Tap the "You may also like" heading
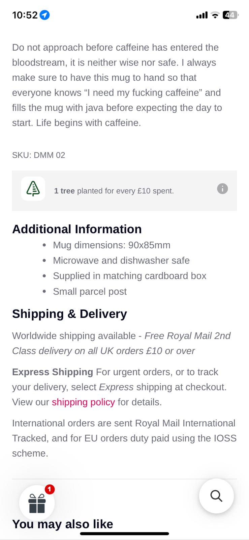This screenshot has width=249, height=540. (63, 524)
